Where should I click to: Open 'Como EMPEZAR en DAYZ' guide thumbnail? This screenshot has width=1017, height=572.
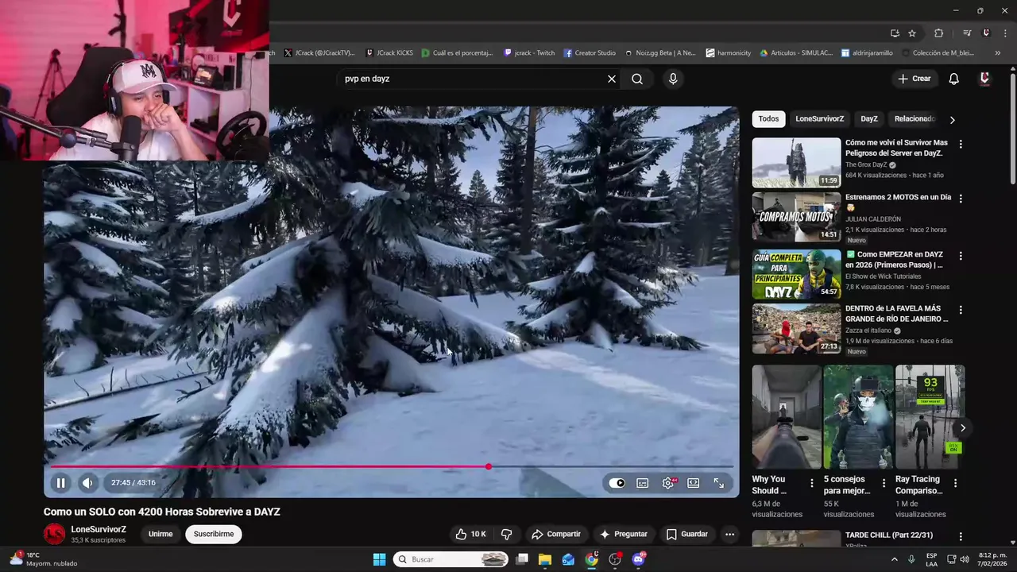[796, 274]
